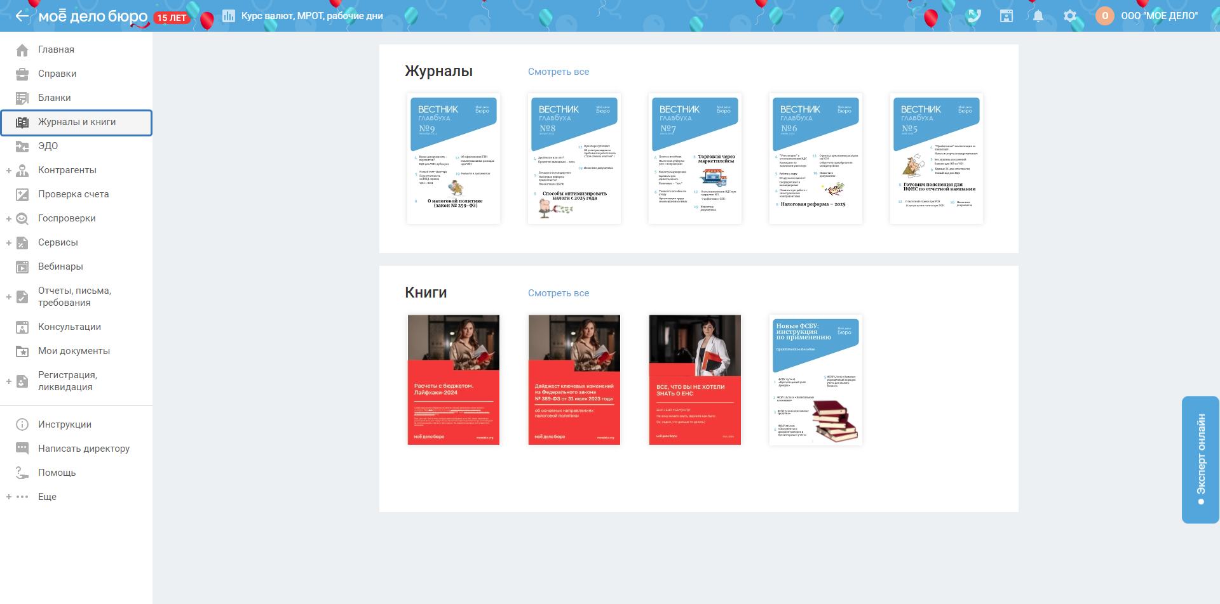Open book 'Расчеты с бюджетом. Лайфхаки-2024'
This screenshot has width=1220, height=604.
coord(454,380)
